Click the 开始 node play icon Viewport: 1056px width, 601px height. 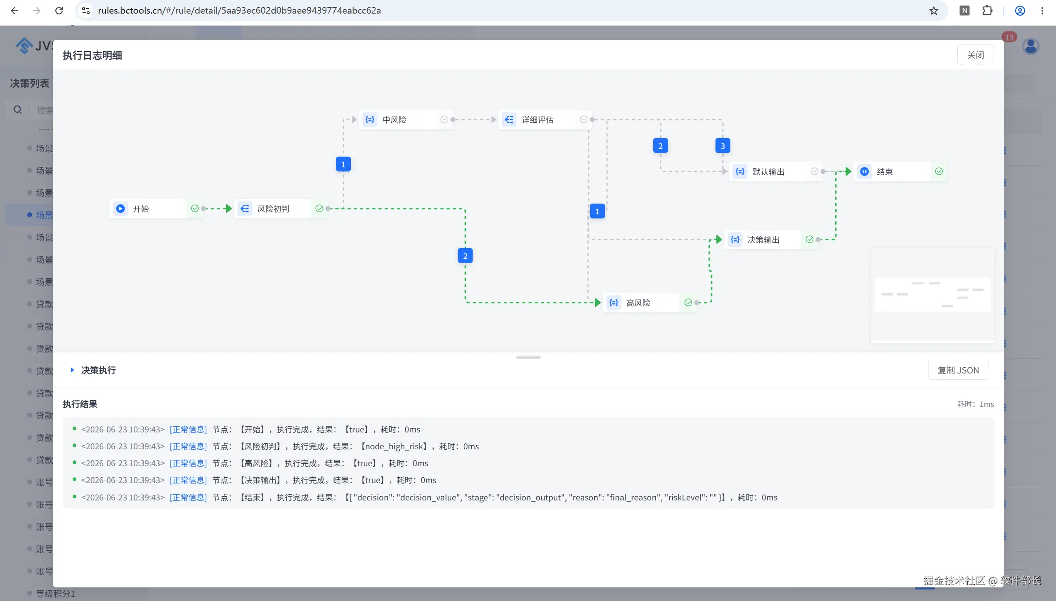[x=120, y=209]
